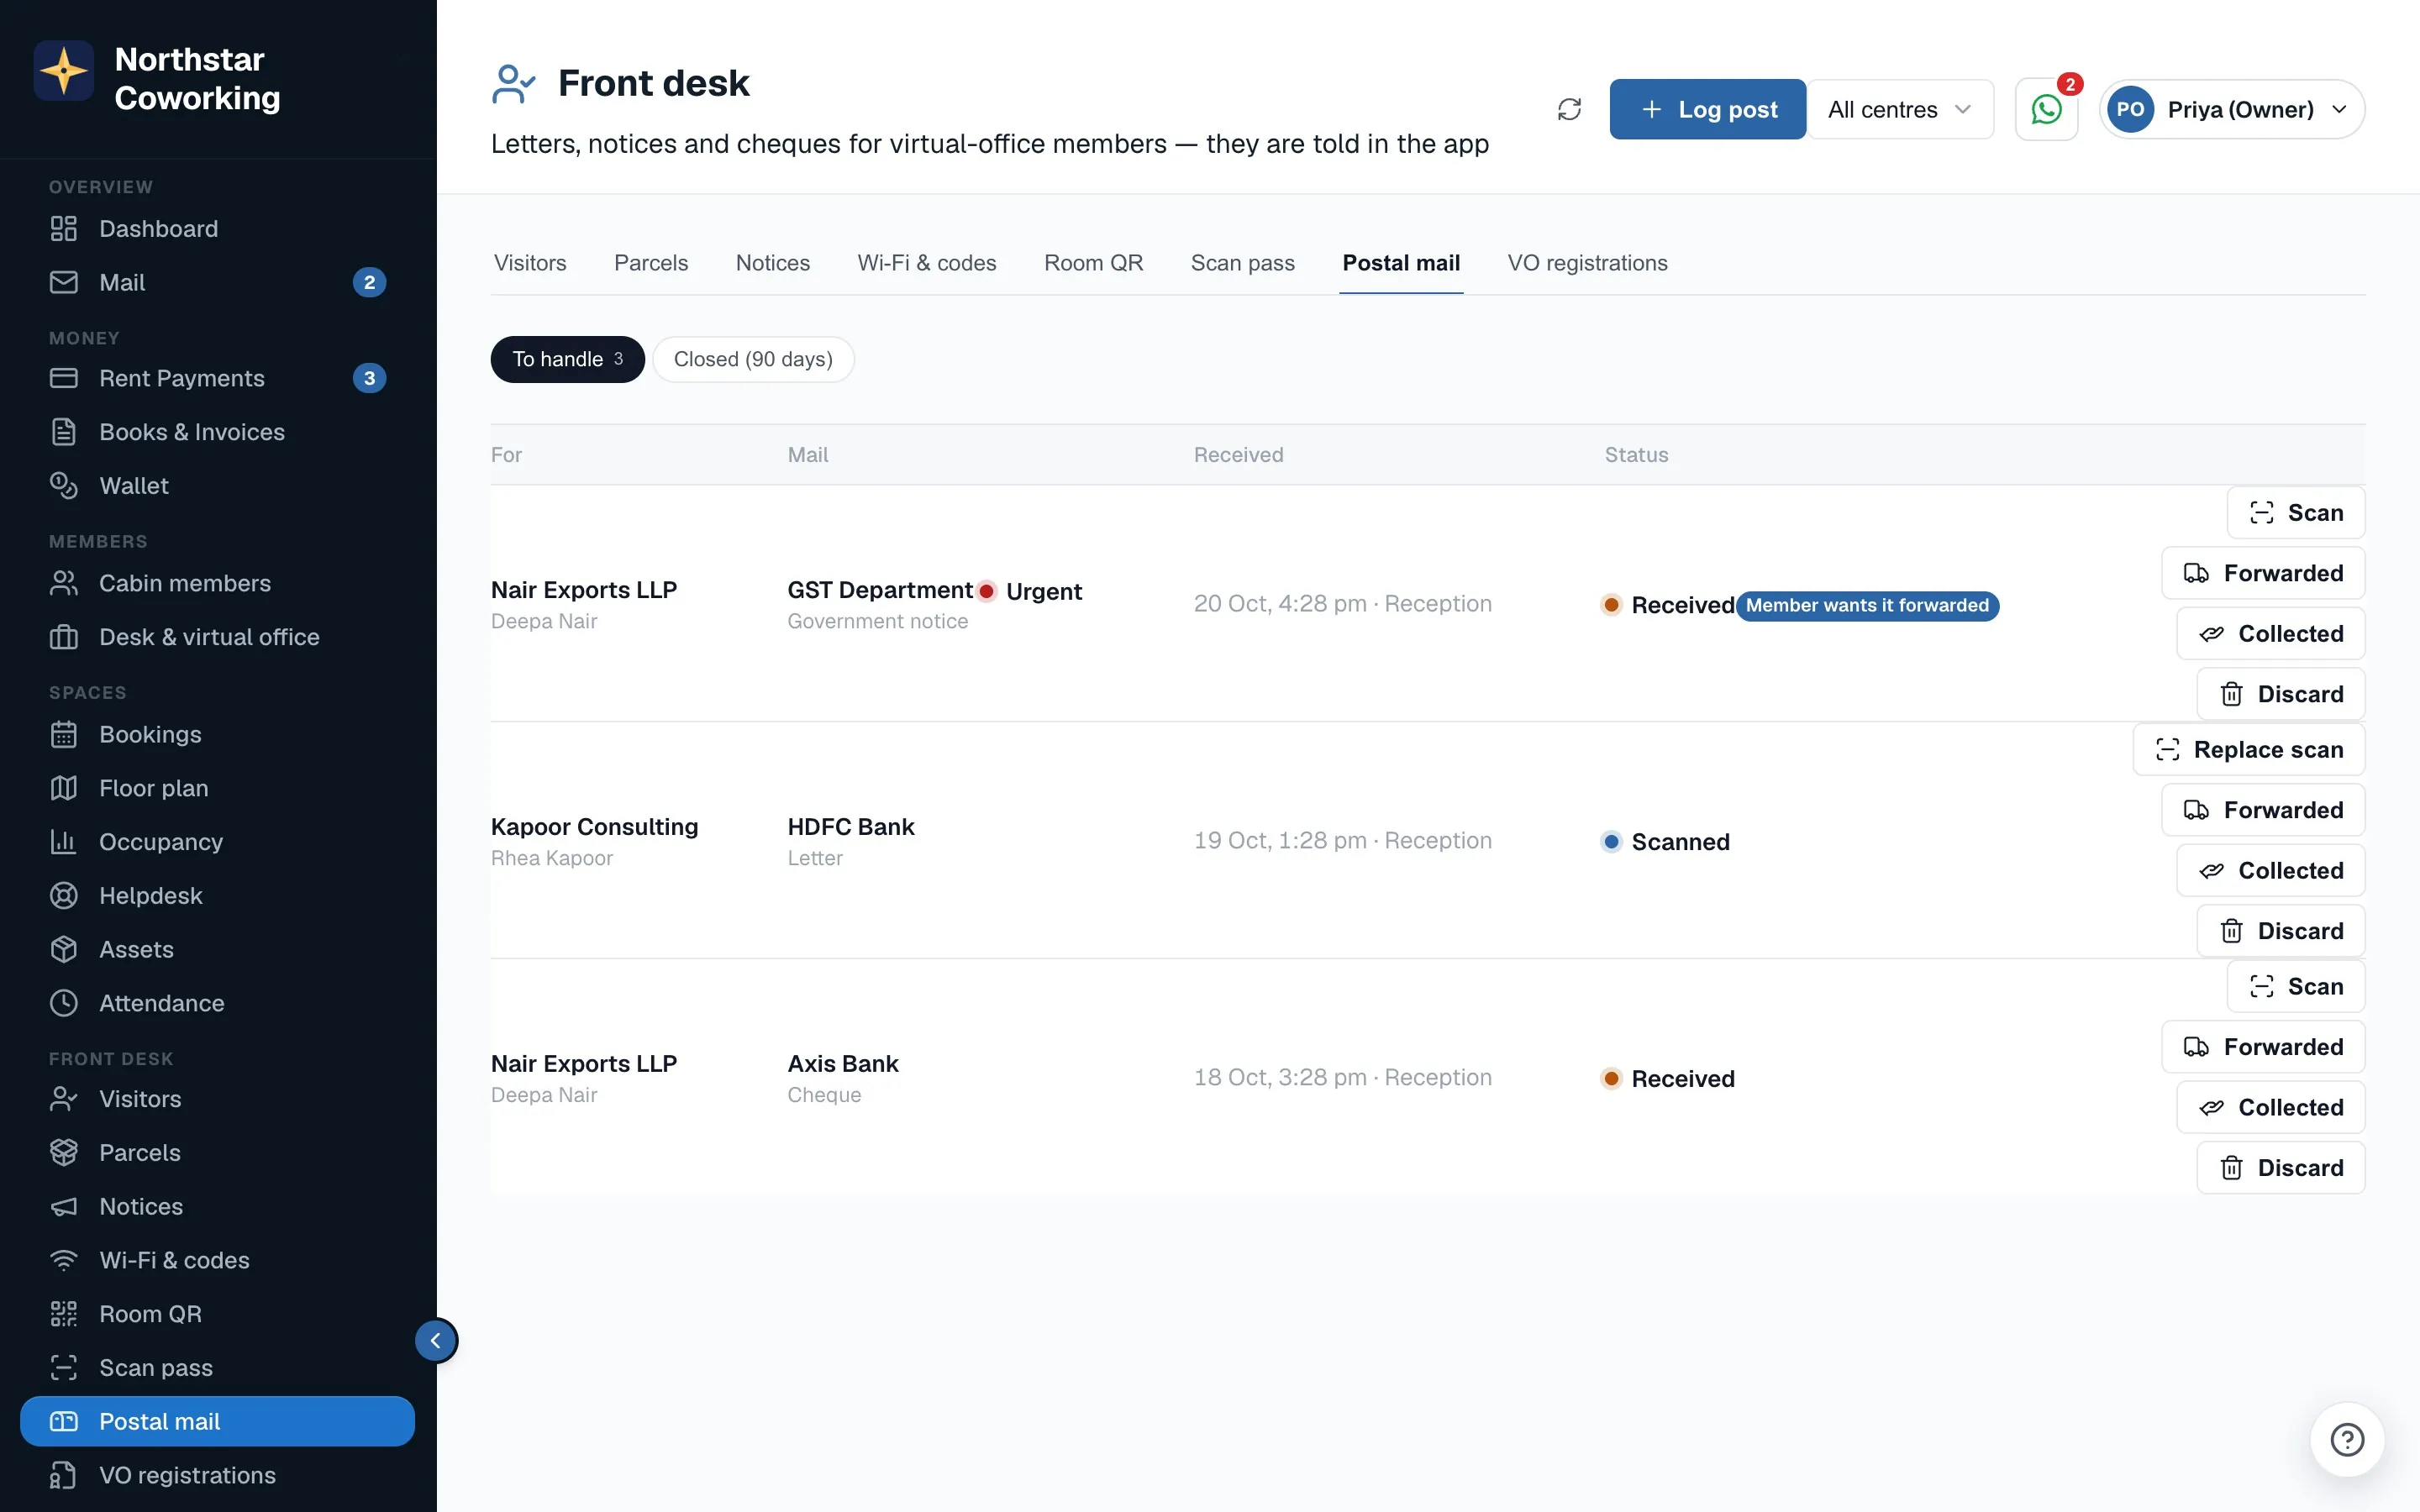The height and width of the screenshot is (1512, 2420).
Task: Expand the All centres dropdown
Action: [1900, 109]
